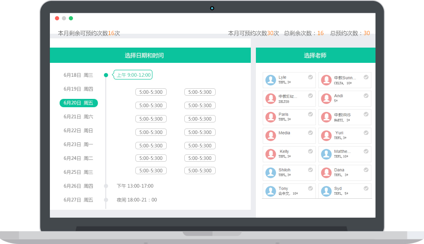Click Syd's blue profile avatar

coord(326,191)
